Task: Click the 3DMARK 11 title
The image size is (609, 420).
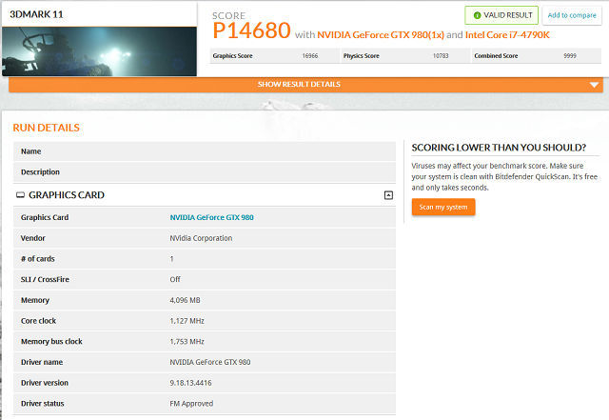Action: pyautogui.click(x=36, y=14)
